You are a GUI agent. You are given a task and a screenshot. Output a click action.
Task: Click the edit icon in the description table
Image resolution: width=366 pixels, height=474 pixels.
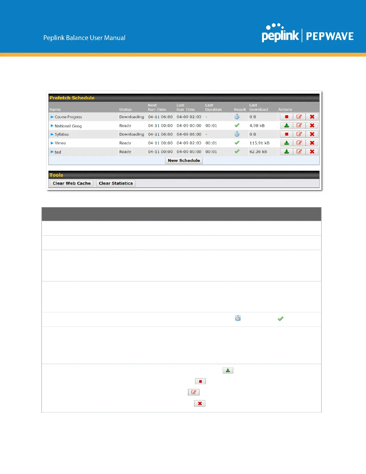tap(193, 392)
